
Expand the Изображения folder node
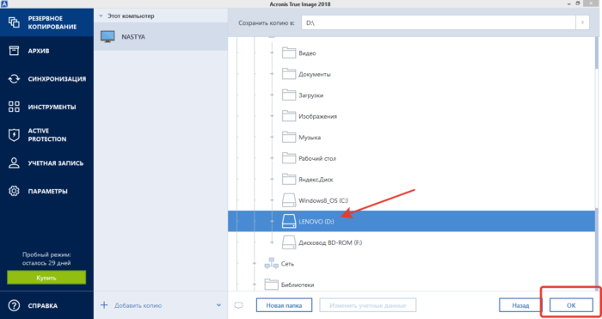tap(272, 116)
